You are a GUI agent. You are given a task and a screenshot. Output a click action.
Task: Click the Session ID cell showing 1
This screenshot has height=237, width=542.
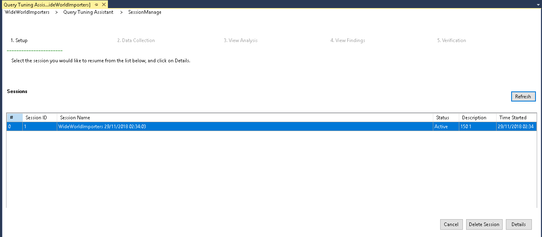pyautogui.click(x=40, y=127)
